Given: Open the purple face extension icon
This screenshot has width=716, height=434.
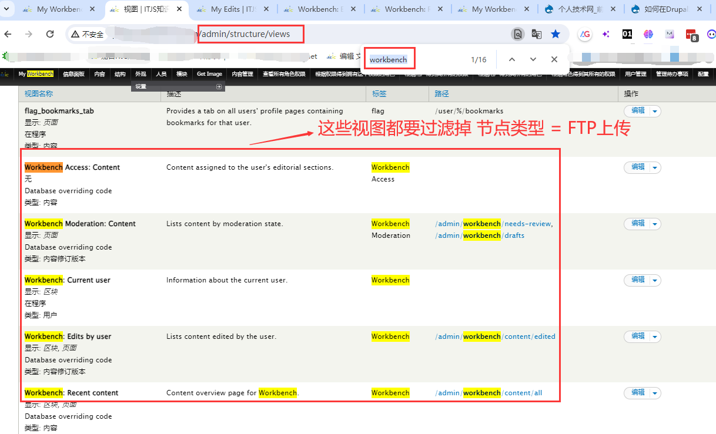Looking at the screenshot, I should (x=670, y=34).
